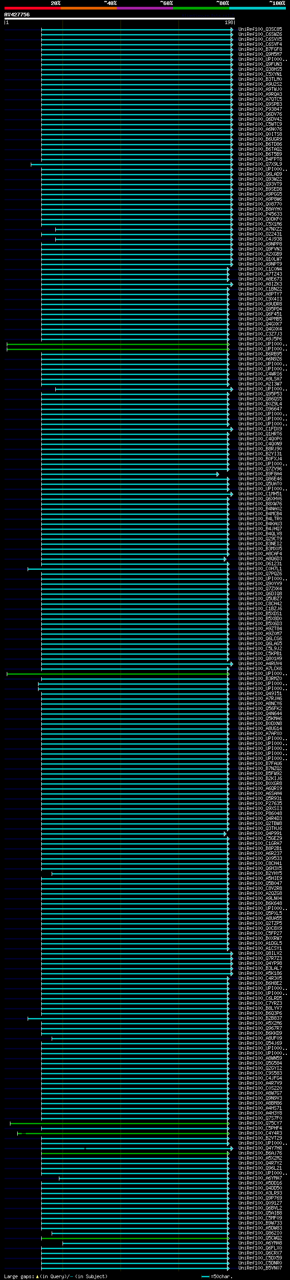Click hit label UniRef100_Q0C8X9
The image size is (290, 1280).
[260, 928]
